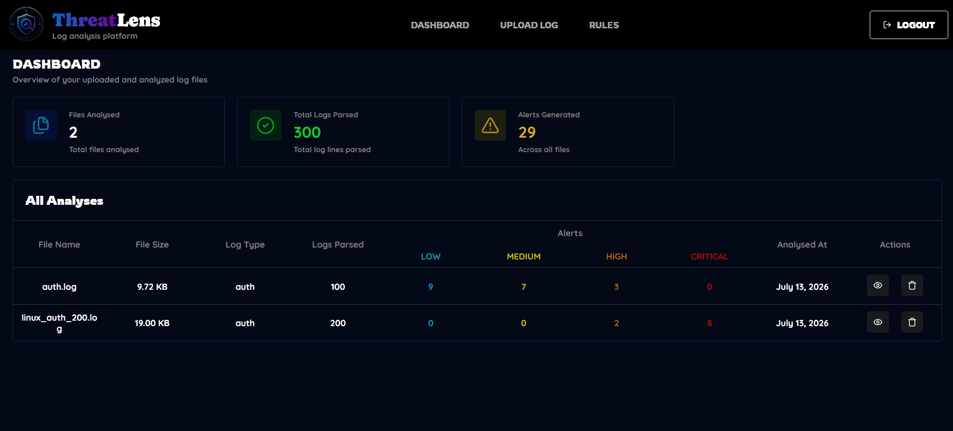Screen dimensions: 953x431
Task: Click the HIGH alerts column header
Action: click(x=616, y=257)
